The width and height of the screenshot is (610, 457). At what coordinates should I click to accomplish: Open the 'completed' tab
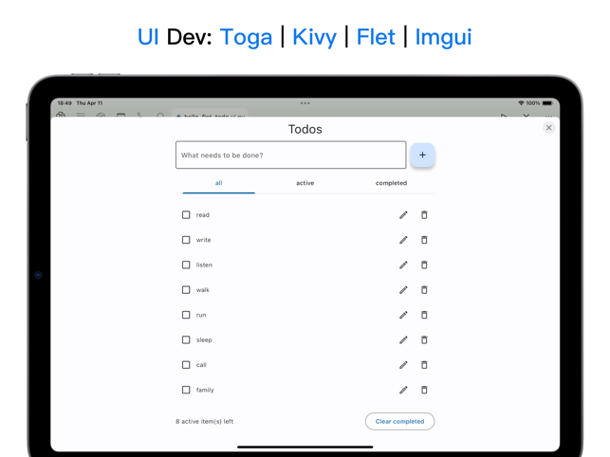(391, 183)
